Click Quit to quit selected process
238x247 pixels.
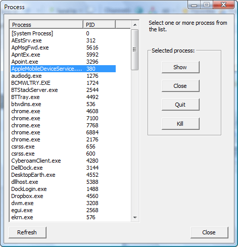[180, 105]
